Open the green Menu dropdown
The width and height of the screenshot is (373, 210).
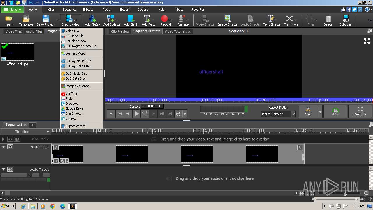(13, 10)
